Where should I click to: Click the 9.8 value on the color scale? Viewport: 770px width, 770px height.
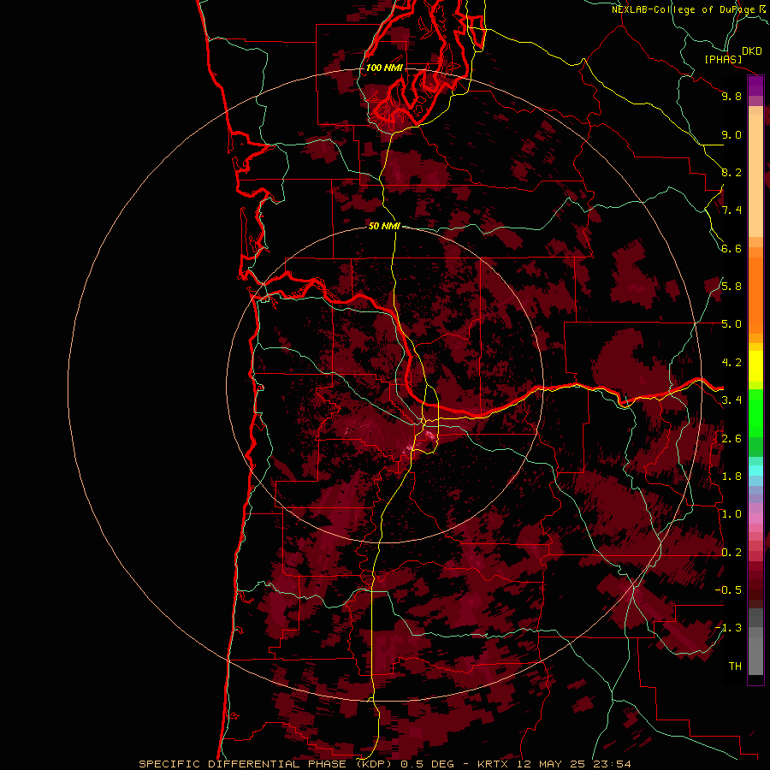(x=731, y=96)
